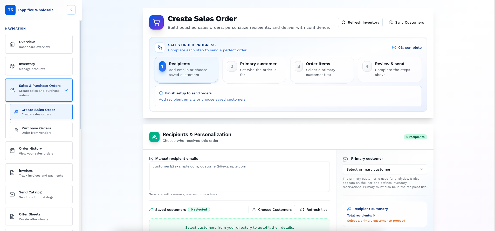Open Purchase Orders submenu item
The height and width of the screenshot is (231, 495).
[x=41, y=130]
